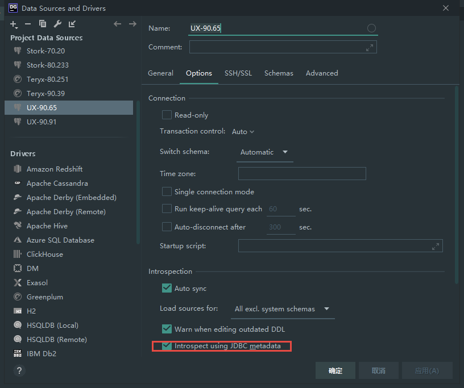Uncheck Auto sync
This screenshot has width=464, height=388.
coord(167,288)
